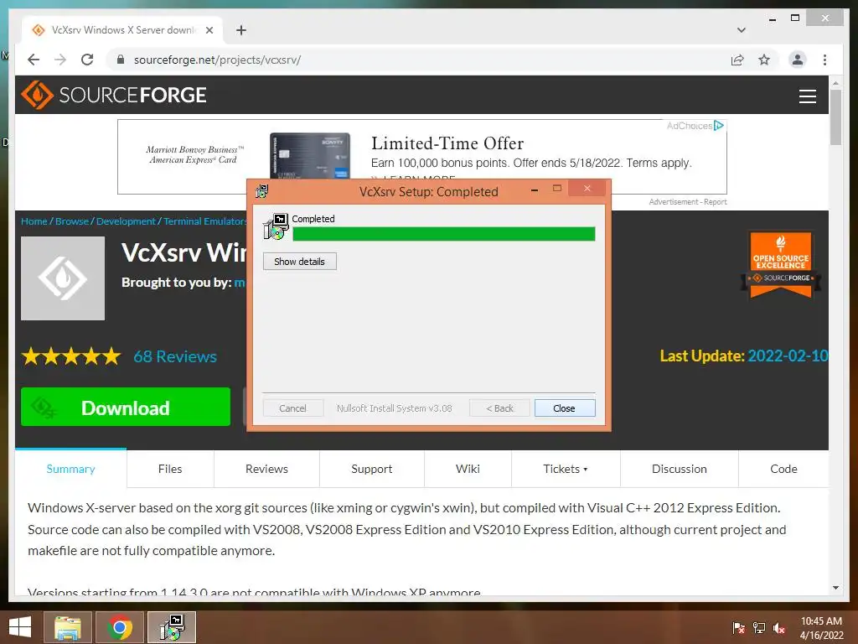Open the Chrome profile avatar
Viewport: 858px width, 644px height.
(798, 60)
